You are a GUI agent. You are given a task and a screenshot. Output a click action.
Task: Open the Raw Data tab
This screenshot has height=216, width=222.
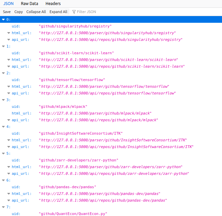29,4
